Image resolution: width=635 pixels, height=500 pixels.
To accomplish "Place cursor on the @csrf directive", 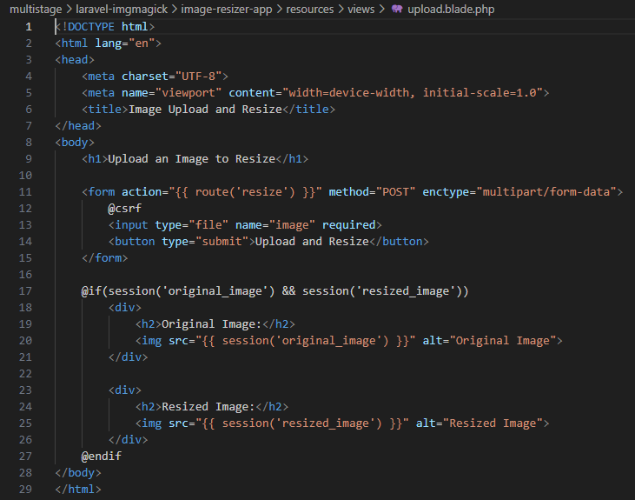I will (125, 209).
